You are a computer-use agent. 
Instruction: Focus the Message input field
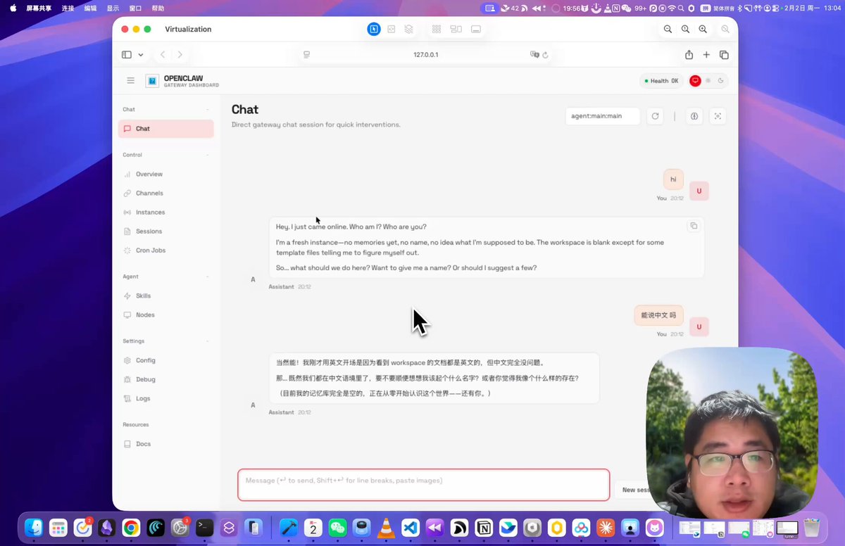click(423, 485)
